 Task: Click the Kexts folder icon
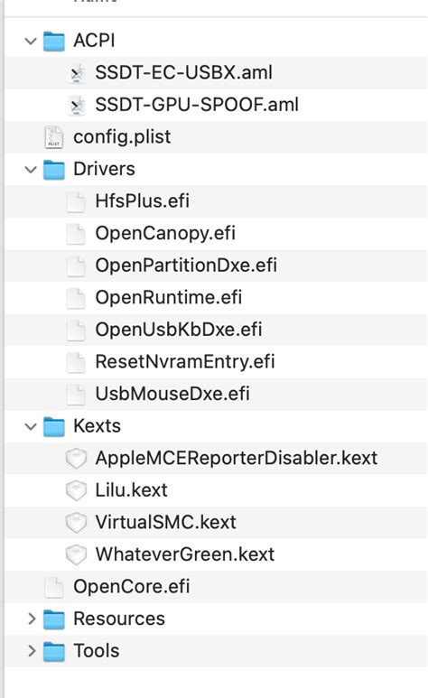(x=54, y=426)
